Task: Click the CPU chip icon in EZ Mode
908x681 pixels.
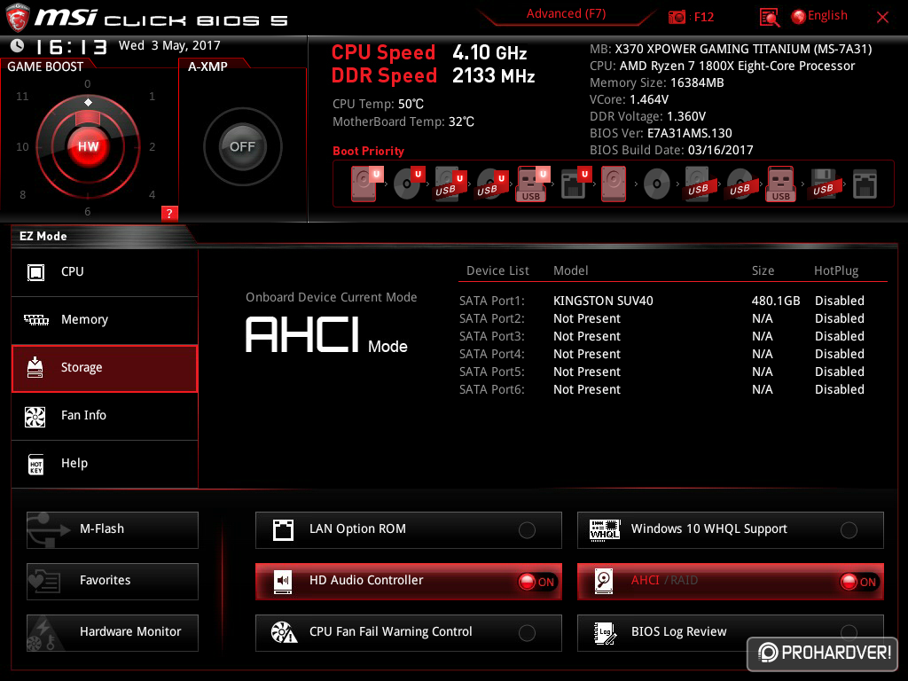Action: 35,272
